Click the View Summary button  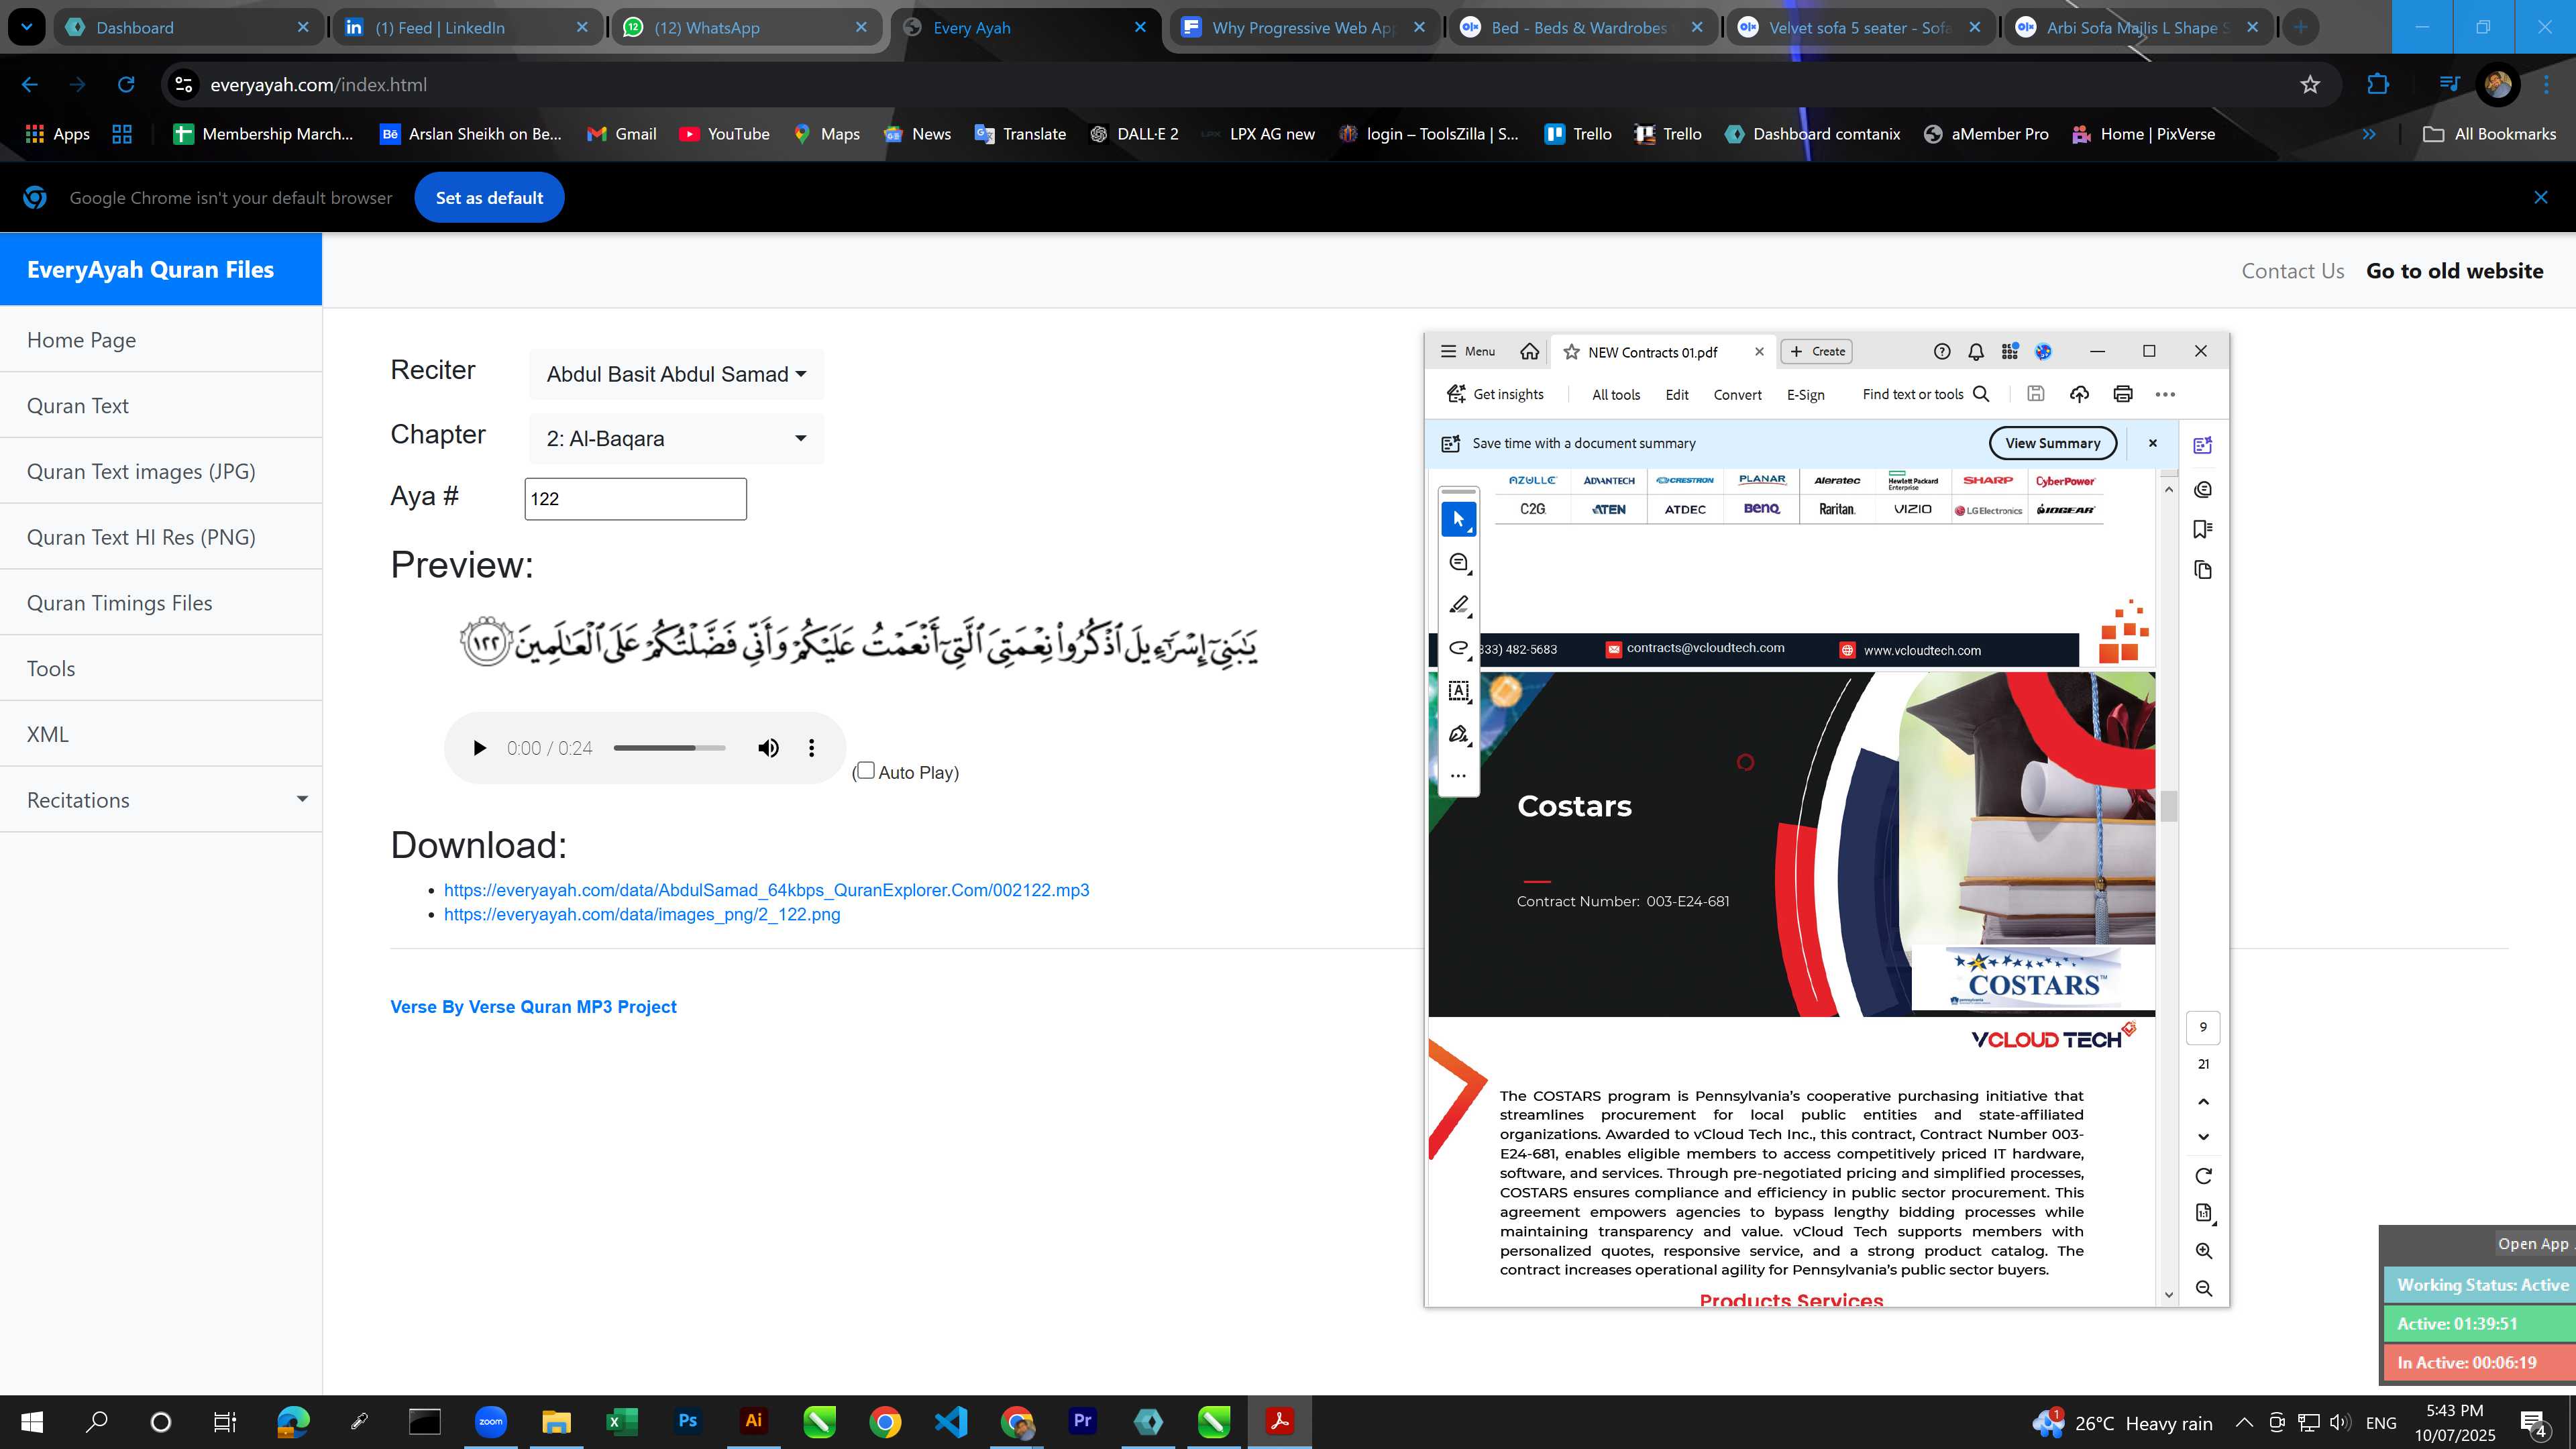pyautogui.click(x=2052, y=443)
